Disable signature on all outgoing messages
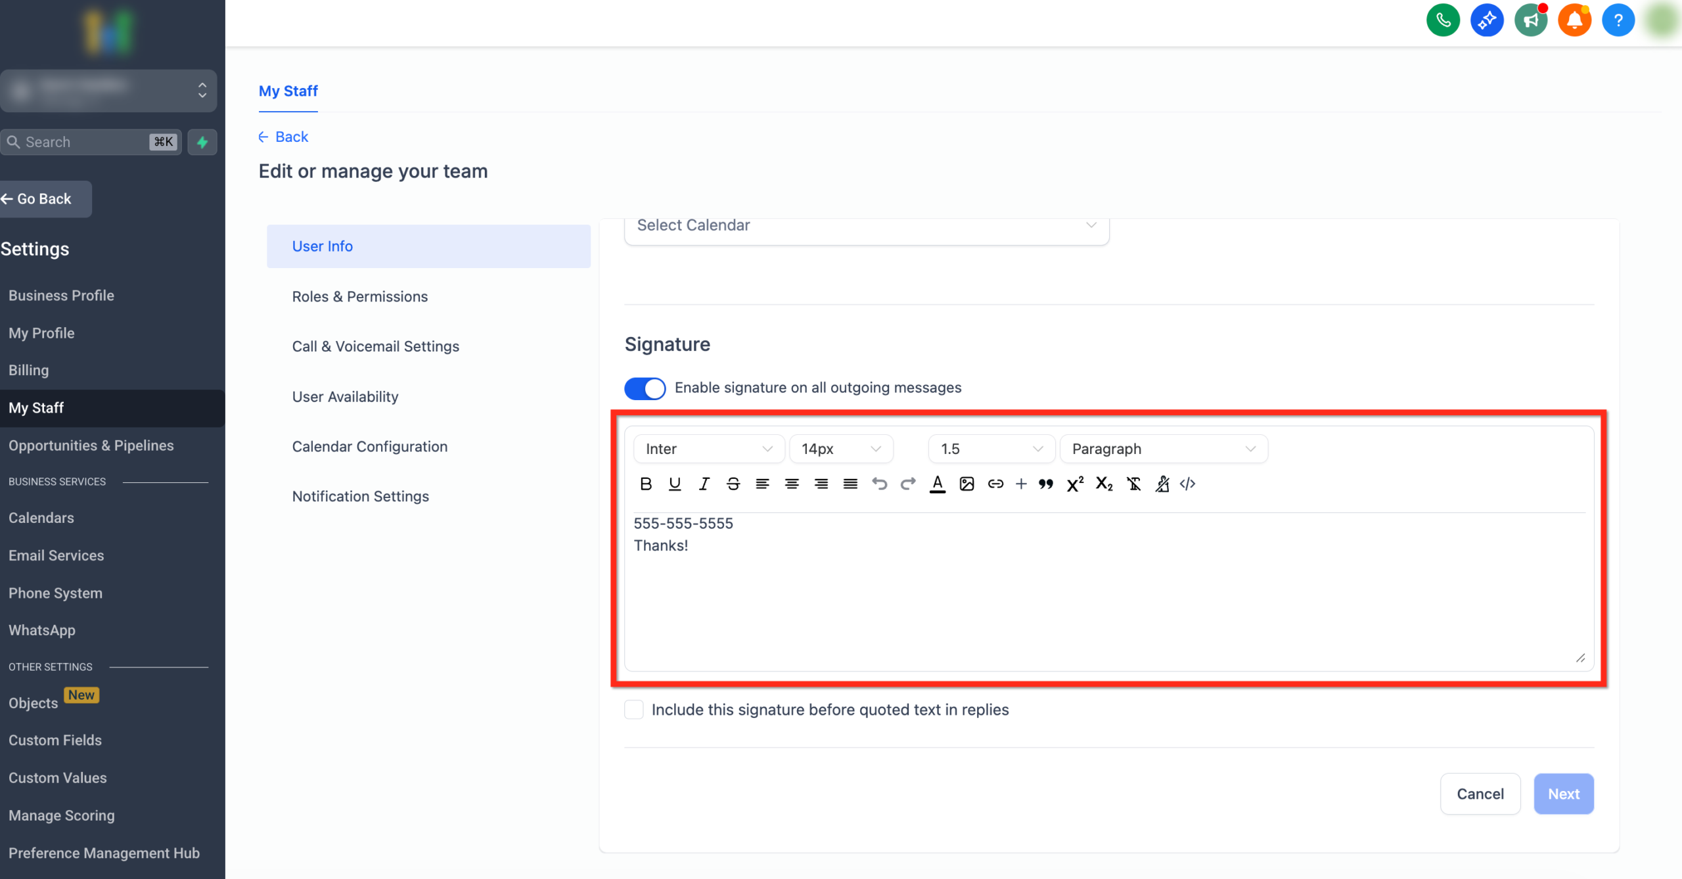The height and width of the screenshot is (879, 1682). coord(645,388)
